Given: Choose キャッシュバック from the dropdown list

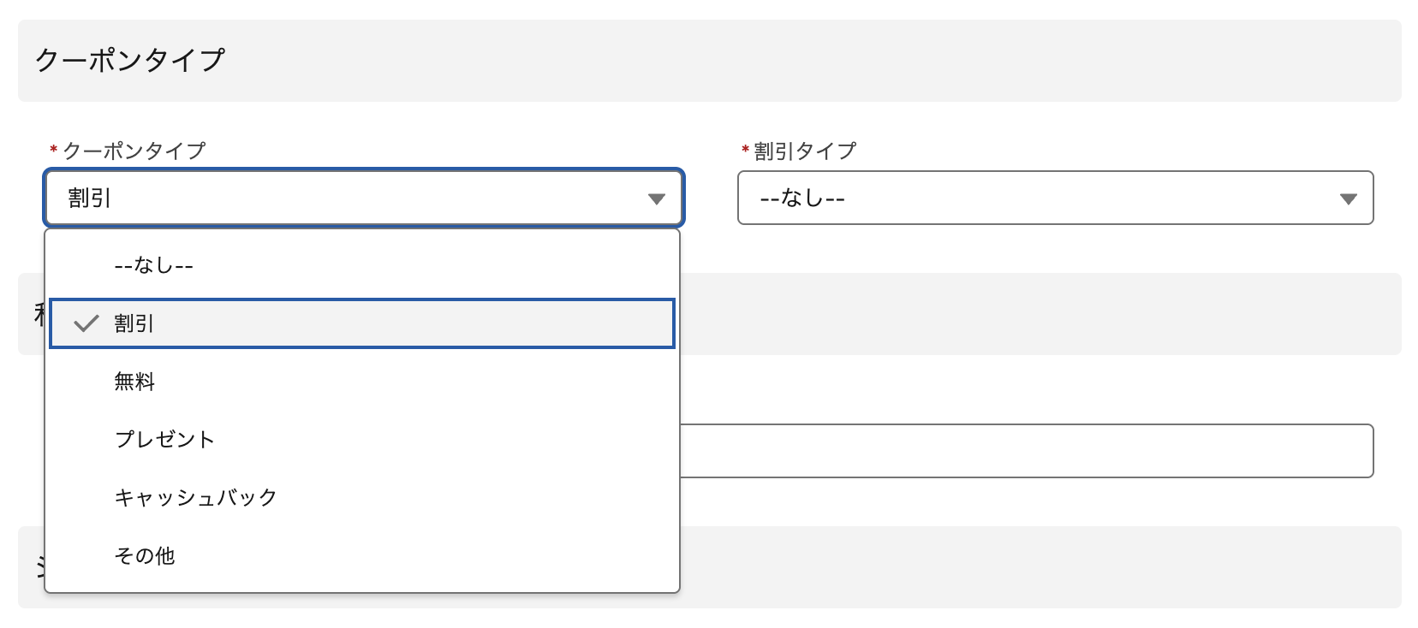Looking at the screenshot, I should click(195, 498).
